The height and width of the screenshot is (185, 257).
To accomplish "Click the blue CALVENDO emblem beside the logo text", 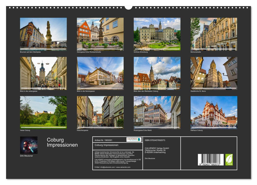I will click(x=139, y=140).
